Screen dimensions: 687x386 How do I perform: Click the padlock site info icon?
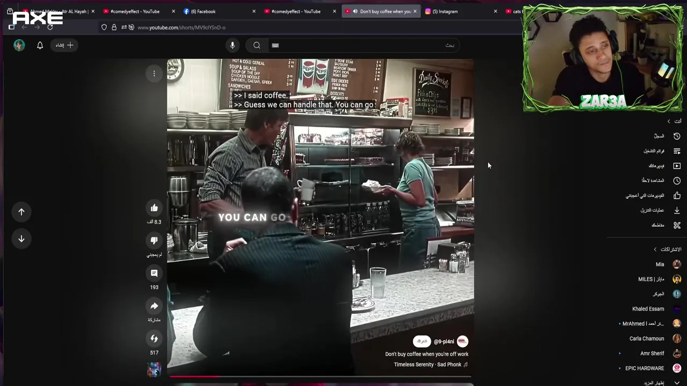[x=114, y=27]
